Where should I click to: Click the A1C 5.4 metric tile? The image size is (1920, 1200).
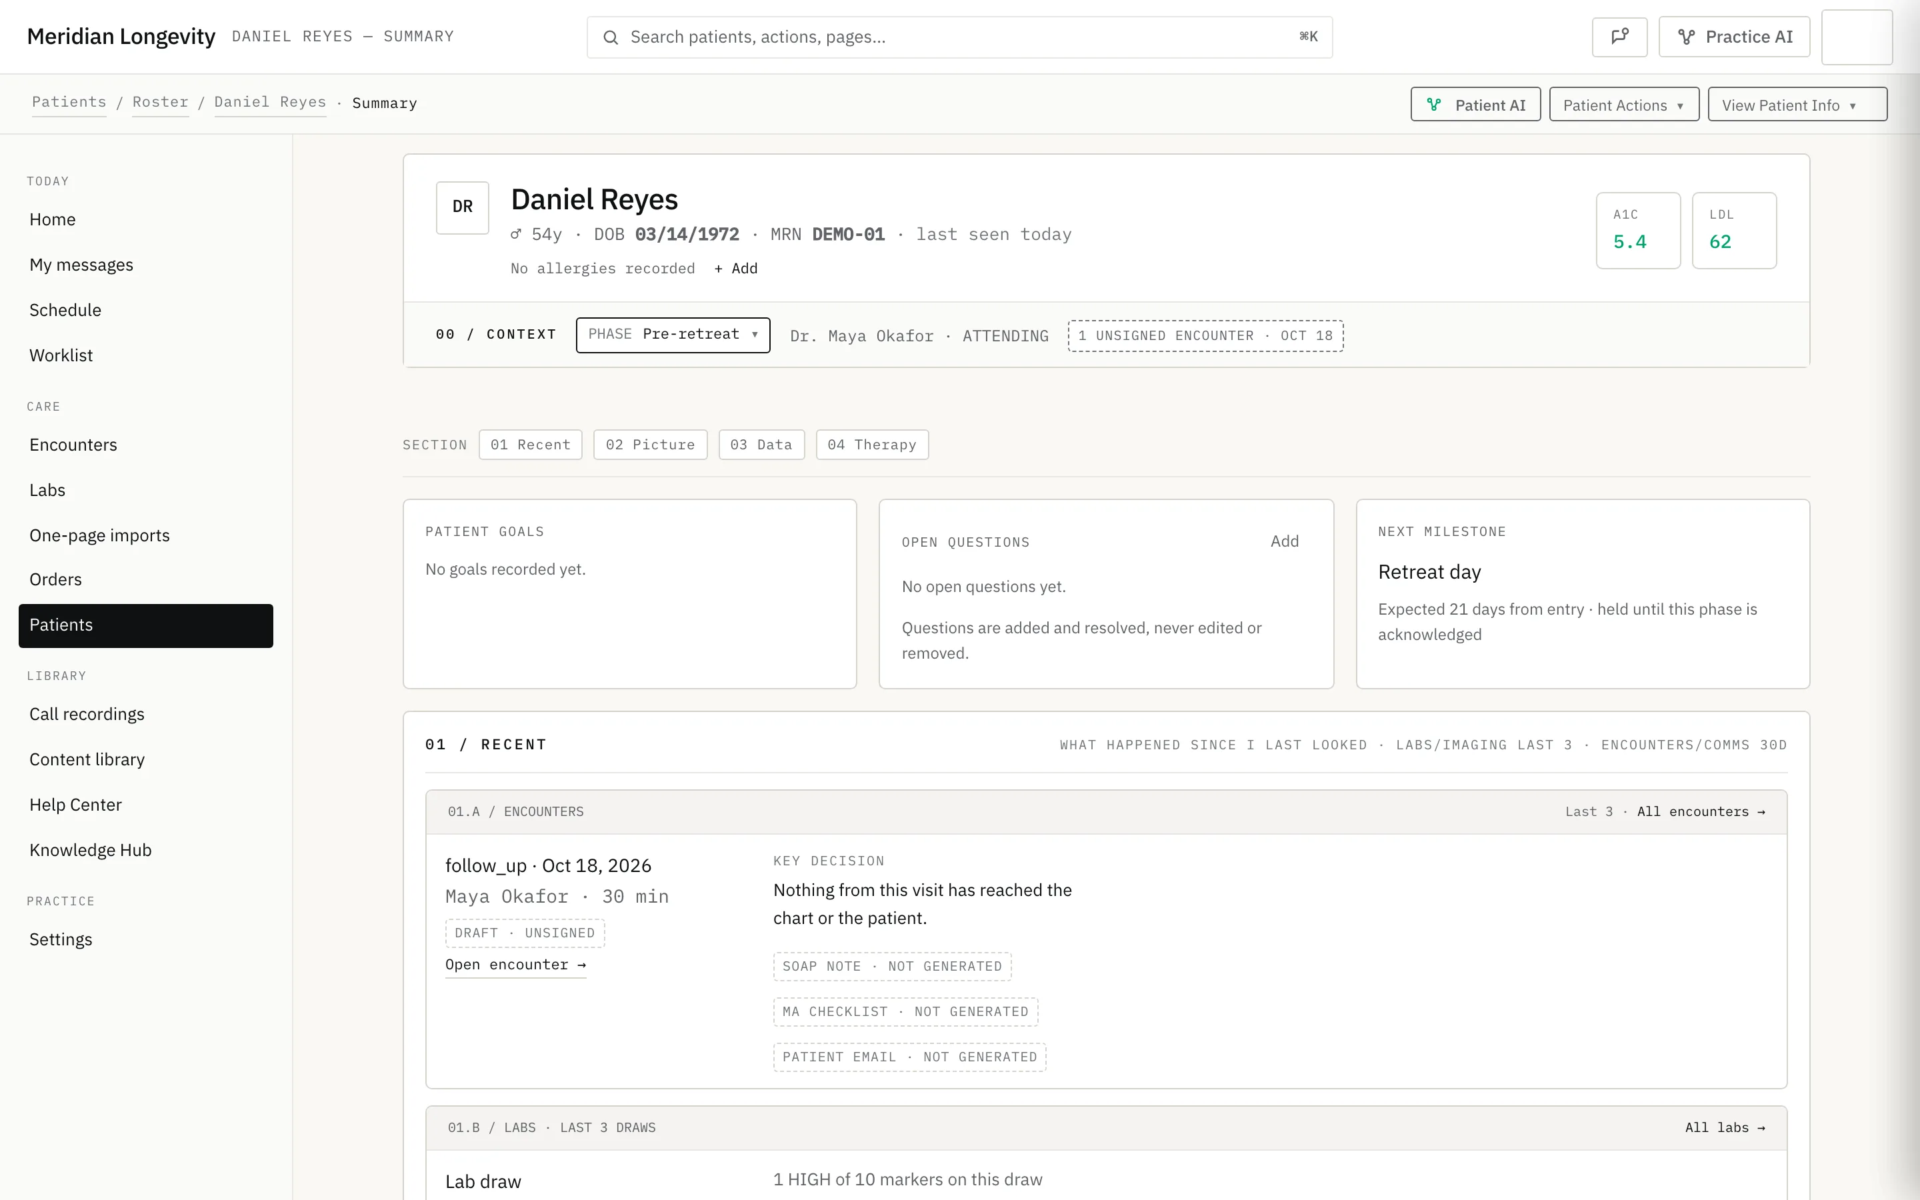[1637, 230]
